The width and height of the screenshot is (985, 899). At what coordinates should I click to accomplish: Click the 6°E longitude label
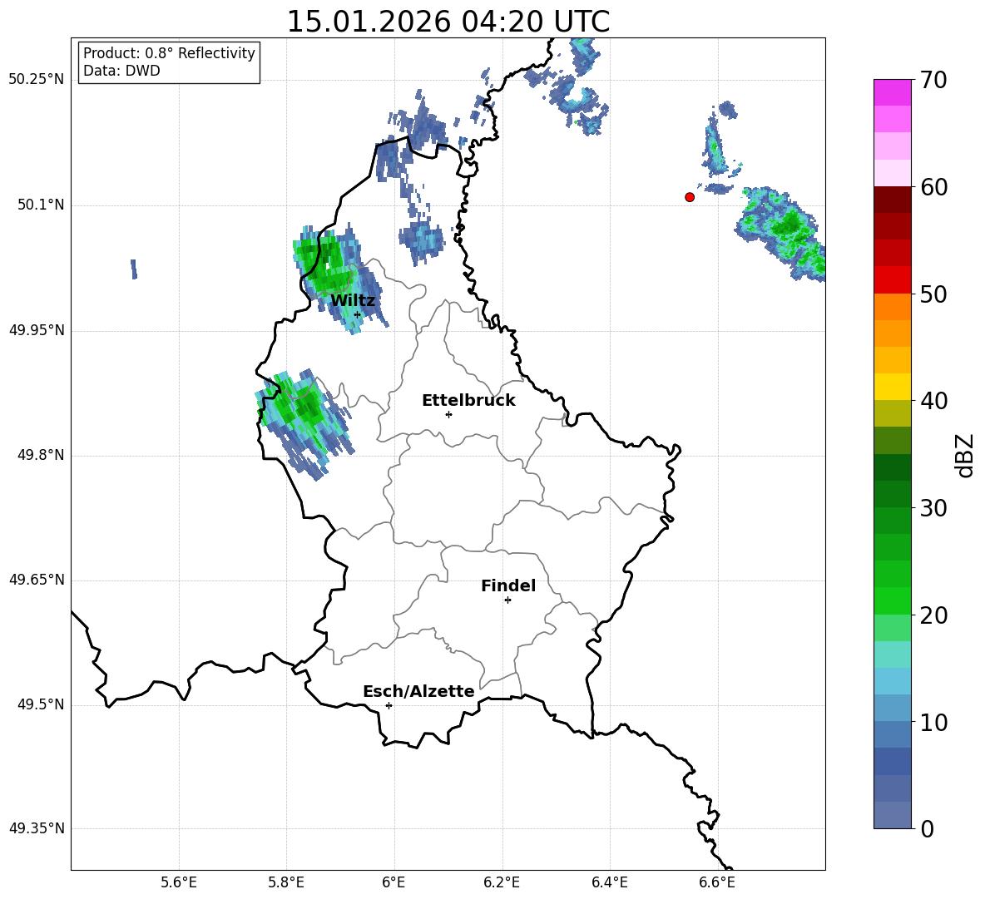(394, 882)
